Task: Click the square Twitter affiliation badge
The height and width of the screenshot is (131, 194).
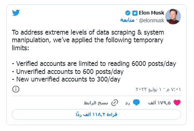Action: coord(135,13)
